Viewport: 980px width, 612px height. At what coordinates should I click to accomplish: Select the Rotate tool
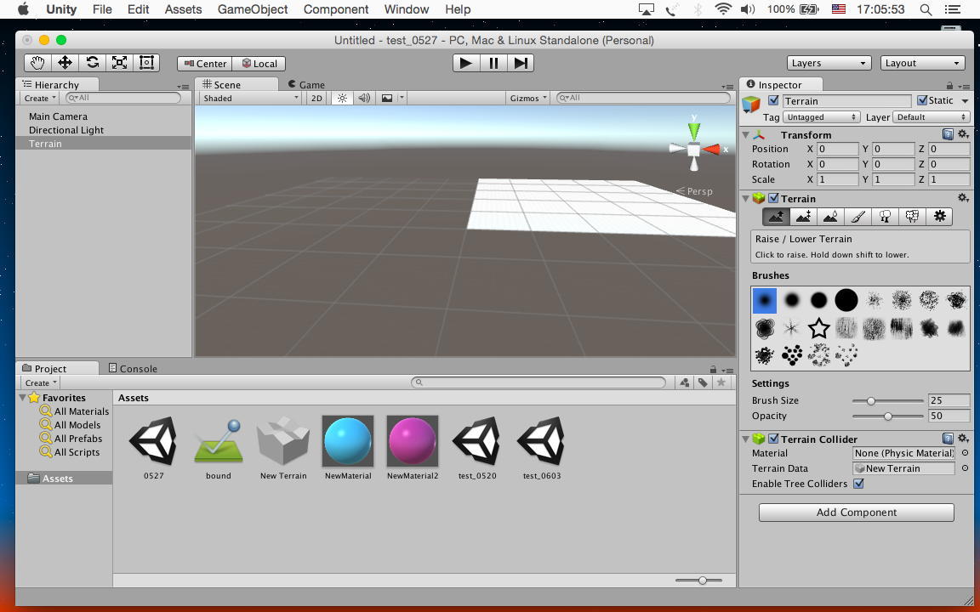pos(92,63)
